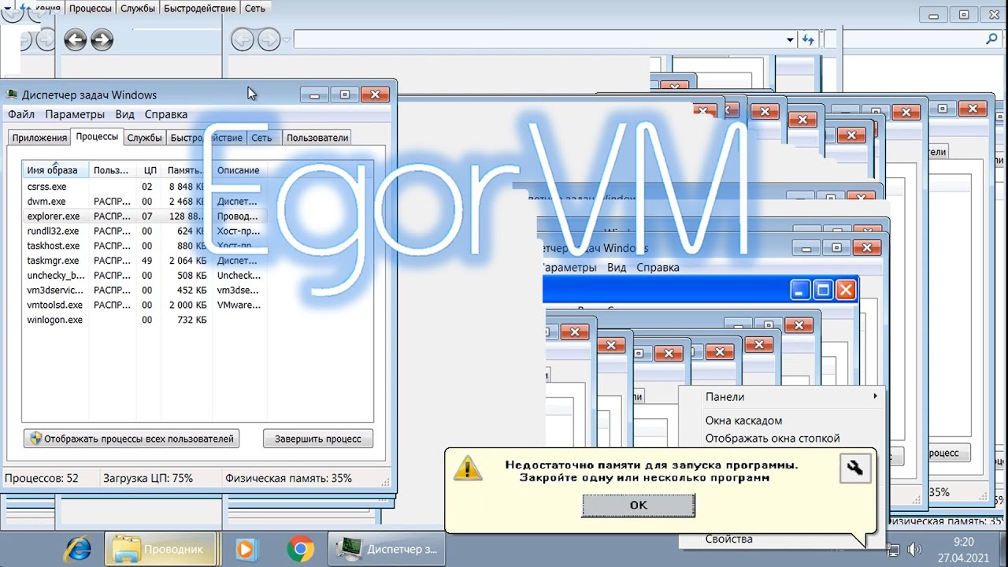This screenshot has height=567, width=1008.
Task: Refresh the Explorer address bar location
Action: [x=808, y=39]
